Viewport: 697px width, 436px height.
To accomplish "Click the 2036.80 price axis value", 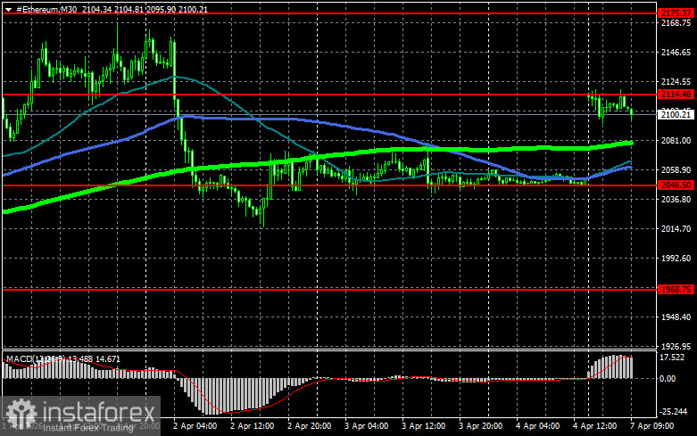I will 676,200.
